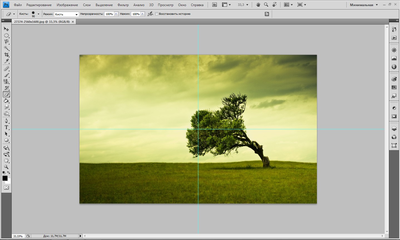
Task: Expand the 'Непрозрачность' slider arrow
Action: pyautogui.click(x=116, y=14)
